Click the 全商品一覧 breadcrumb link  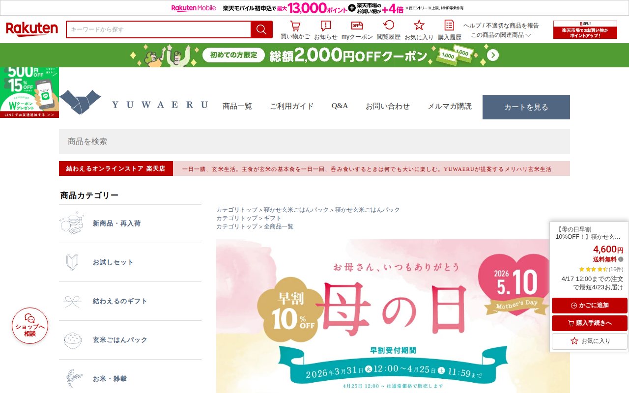[x=279, y=226]
